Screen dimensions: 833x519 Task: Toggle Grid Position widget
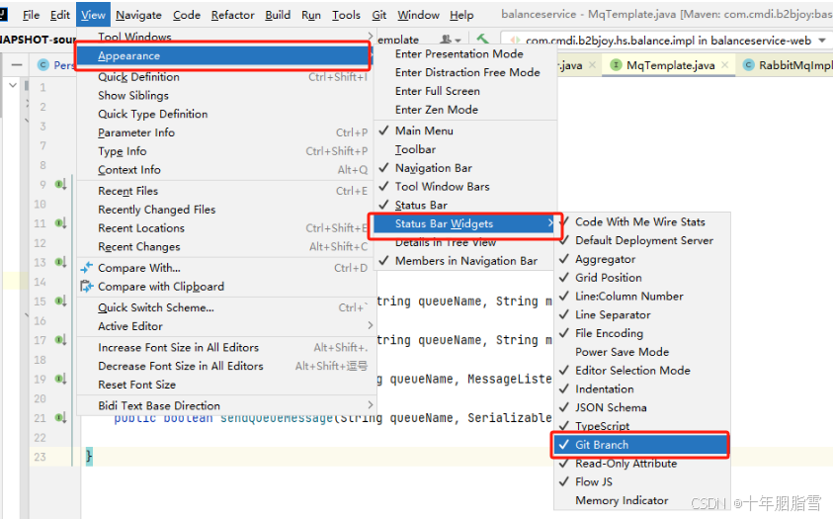tap(642, 278)
